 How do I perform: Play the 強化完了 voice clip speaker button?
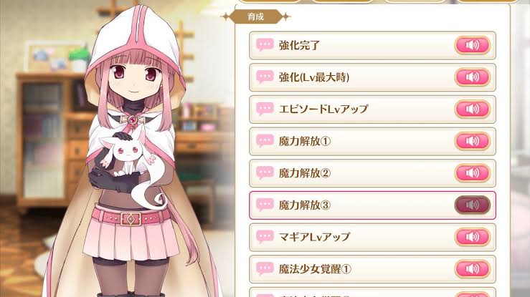472,45
